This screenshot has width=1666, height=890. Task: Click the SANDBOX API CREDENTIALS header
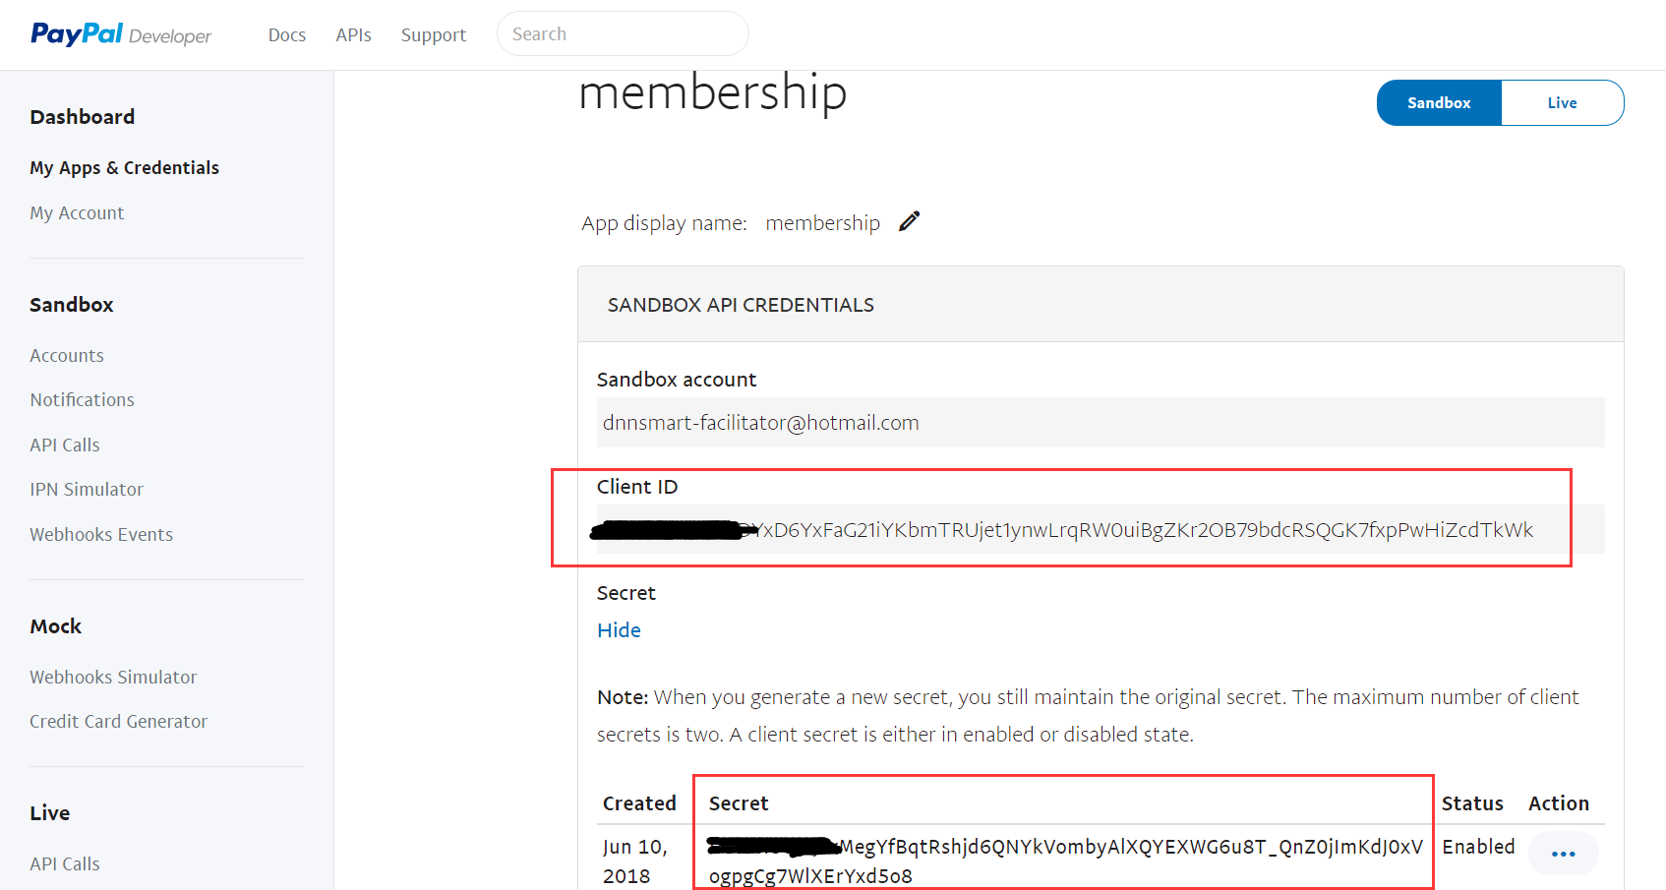pyautogui.click(x=741, y=305)
